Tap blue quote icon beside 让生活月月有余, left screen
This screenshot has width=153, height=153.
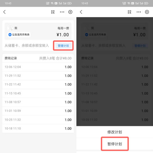[10, 35]
